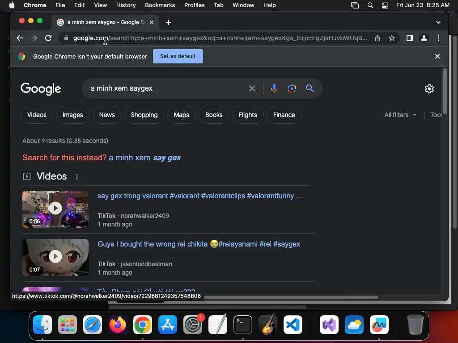Open Terminal from the Dock

click(x=243, y=325)
